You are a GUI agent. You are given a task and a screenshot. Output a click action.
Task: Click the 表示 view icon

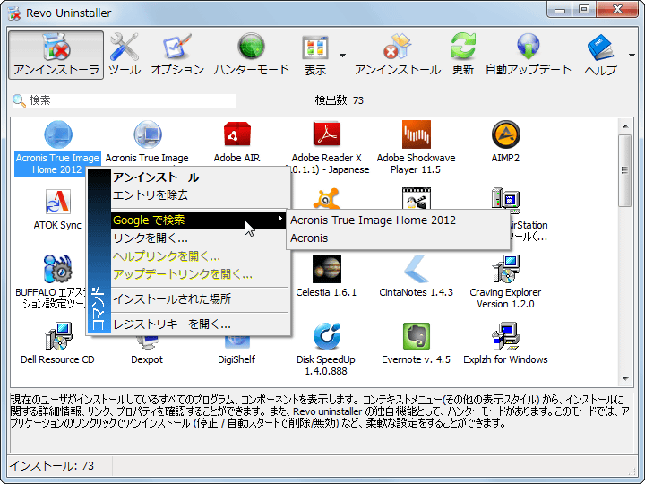[x=315, y=55]
